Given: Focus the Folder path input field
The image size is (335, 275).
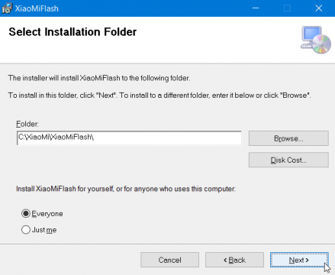Looking at the screenshot, I should [x=129, y=138].
